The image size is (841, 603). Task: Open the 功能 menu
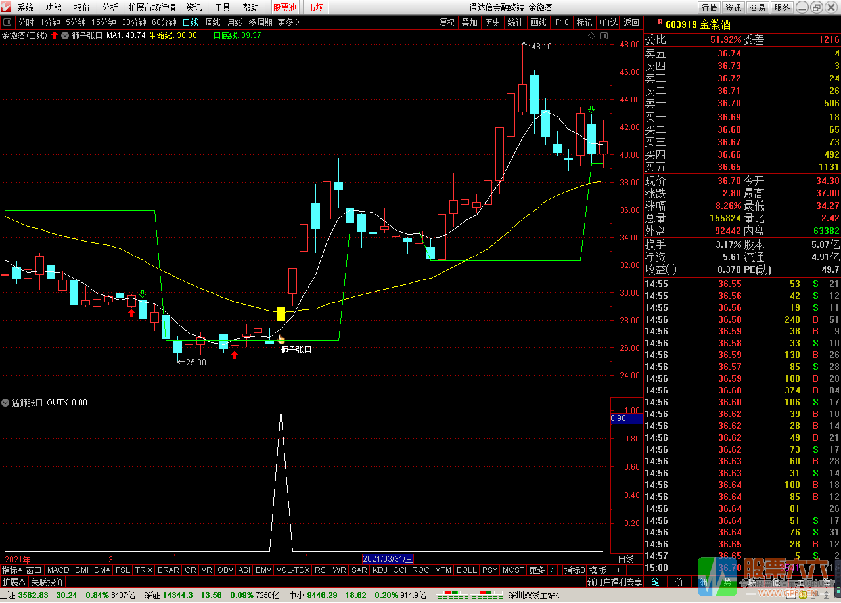point(54,7)
